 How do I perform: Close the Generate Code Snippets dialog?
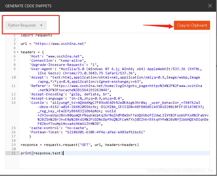tap(210, 6)
